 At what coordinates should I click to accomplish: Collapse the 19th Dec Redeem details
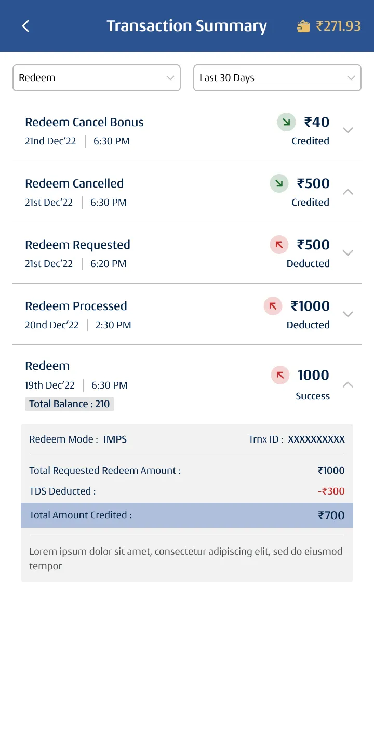(348, 384)
